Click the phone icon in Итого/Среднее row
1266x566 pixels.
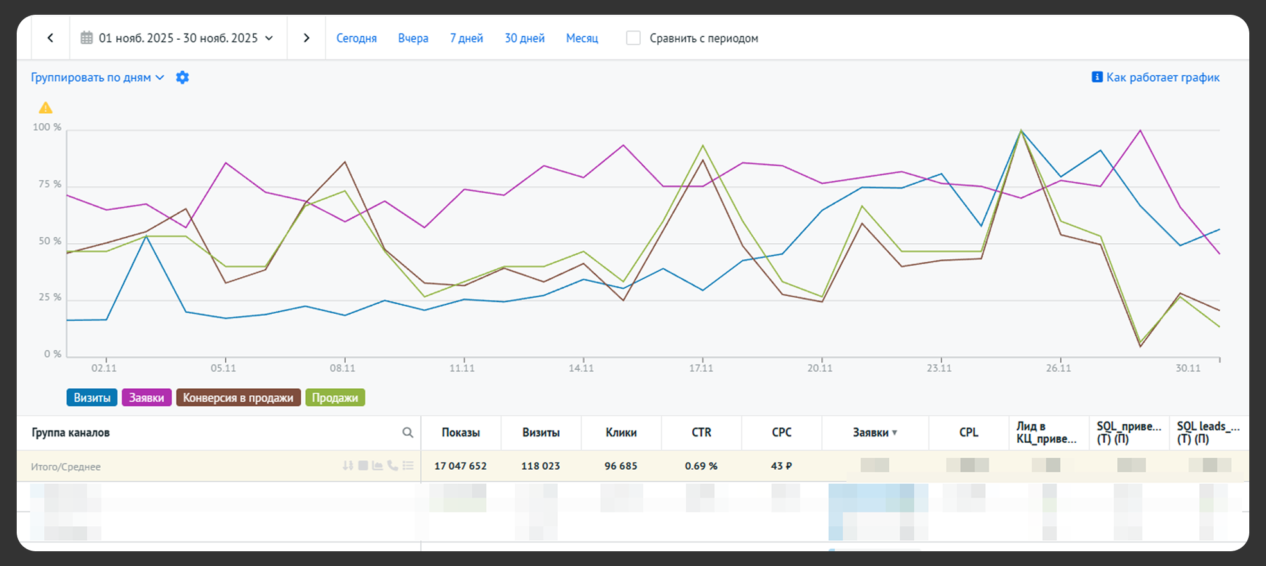tap(393, 466)
